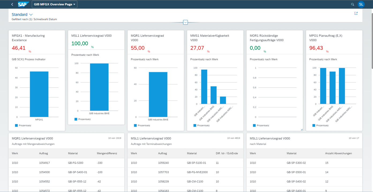This screenshot has width=373, height=192.
Task: Click the share icon beside the Standard view
Action: (x=356, y=13)
